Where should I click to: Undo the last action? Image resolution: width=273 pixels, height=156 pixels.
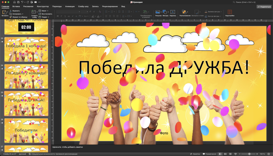[22, 2]
